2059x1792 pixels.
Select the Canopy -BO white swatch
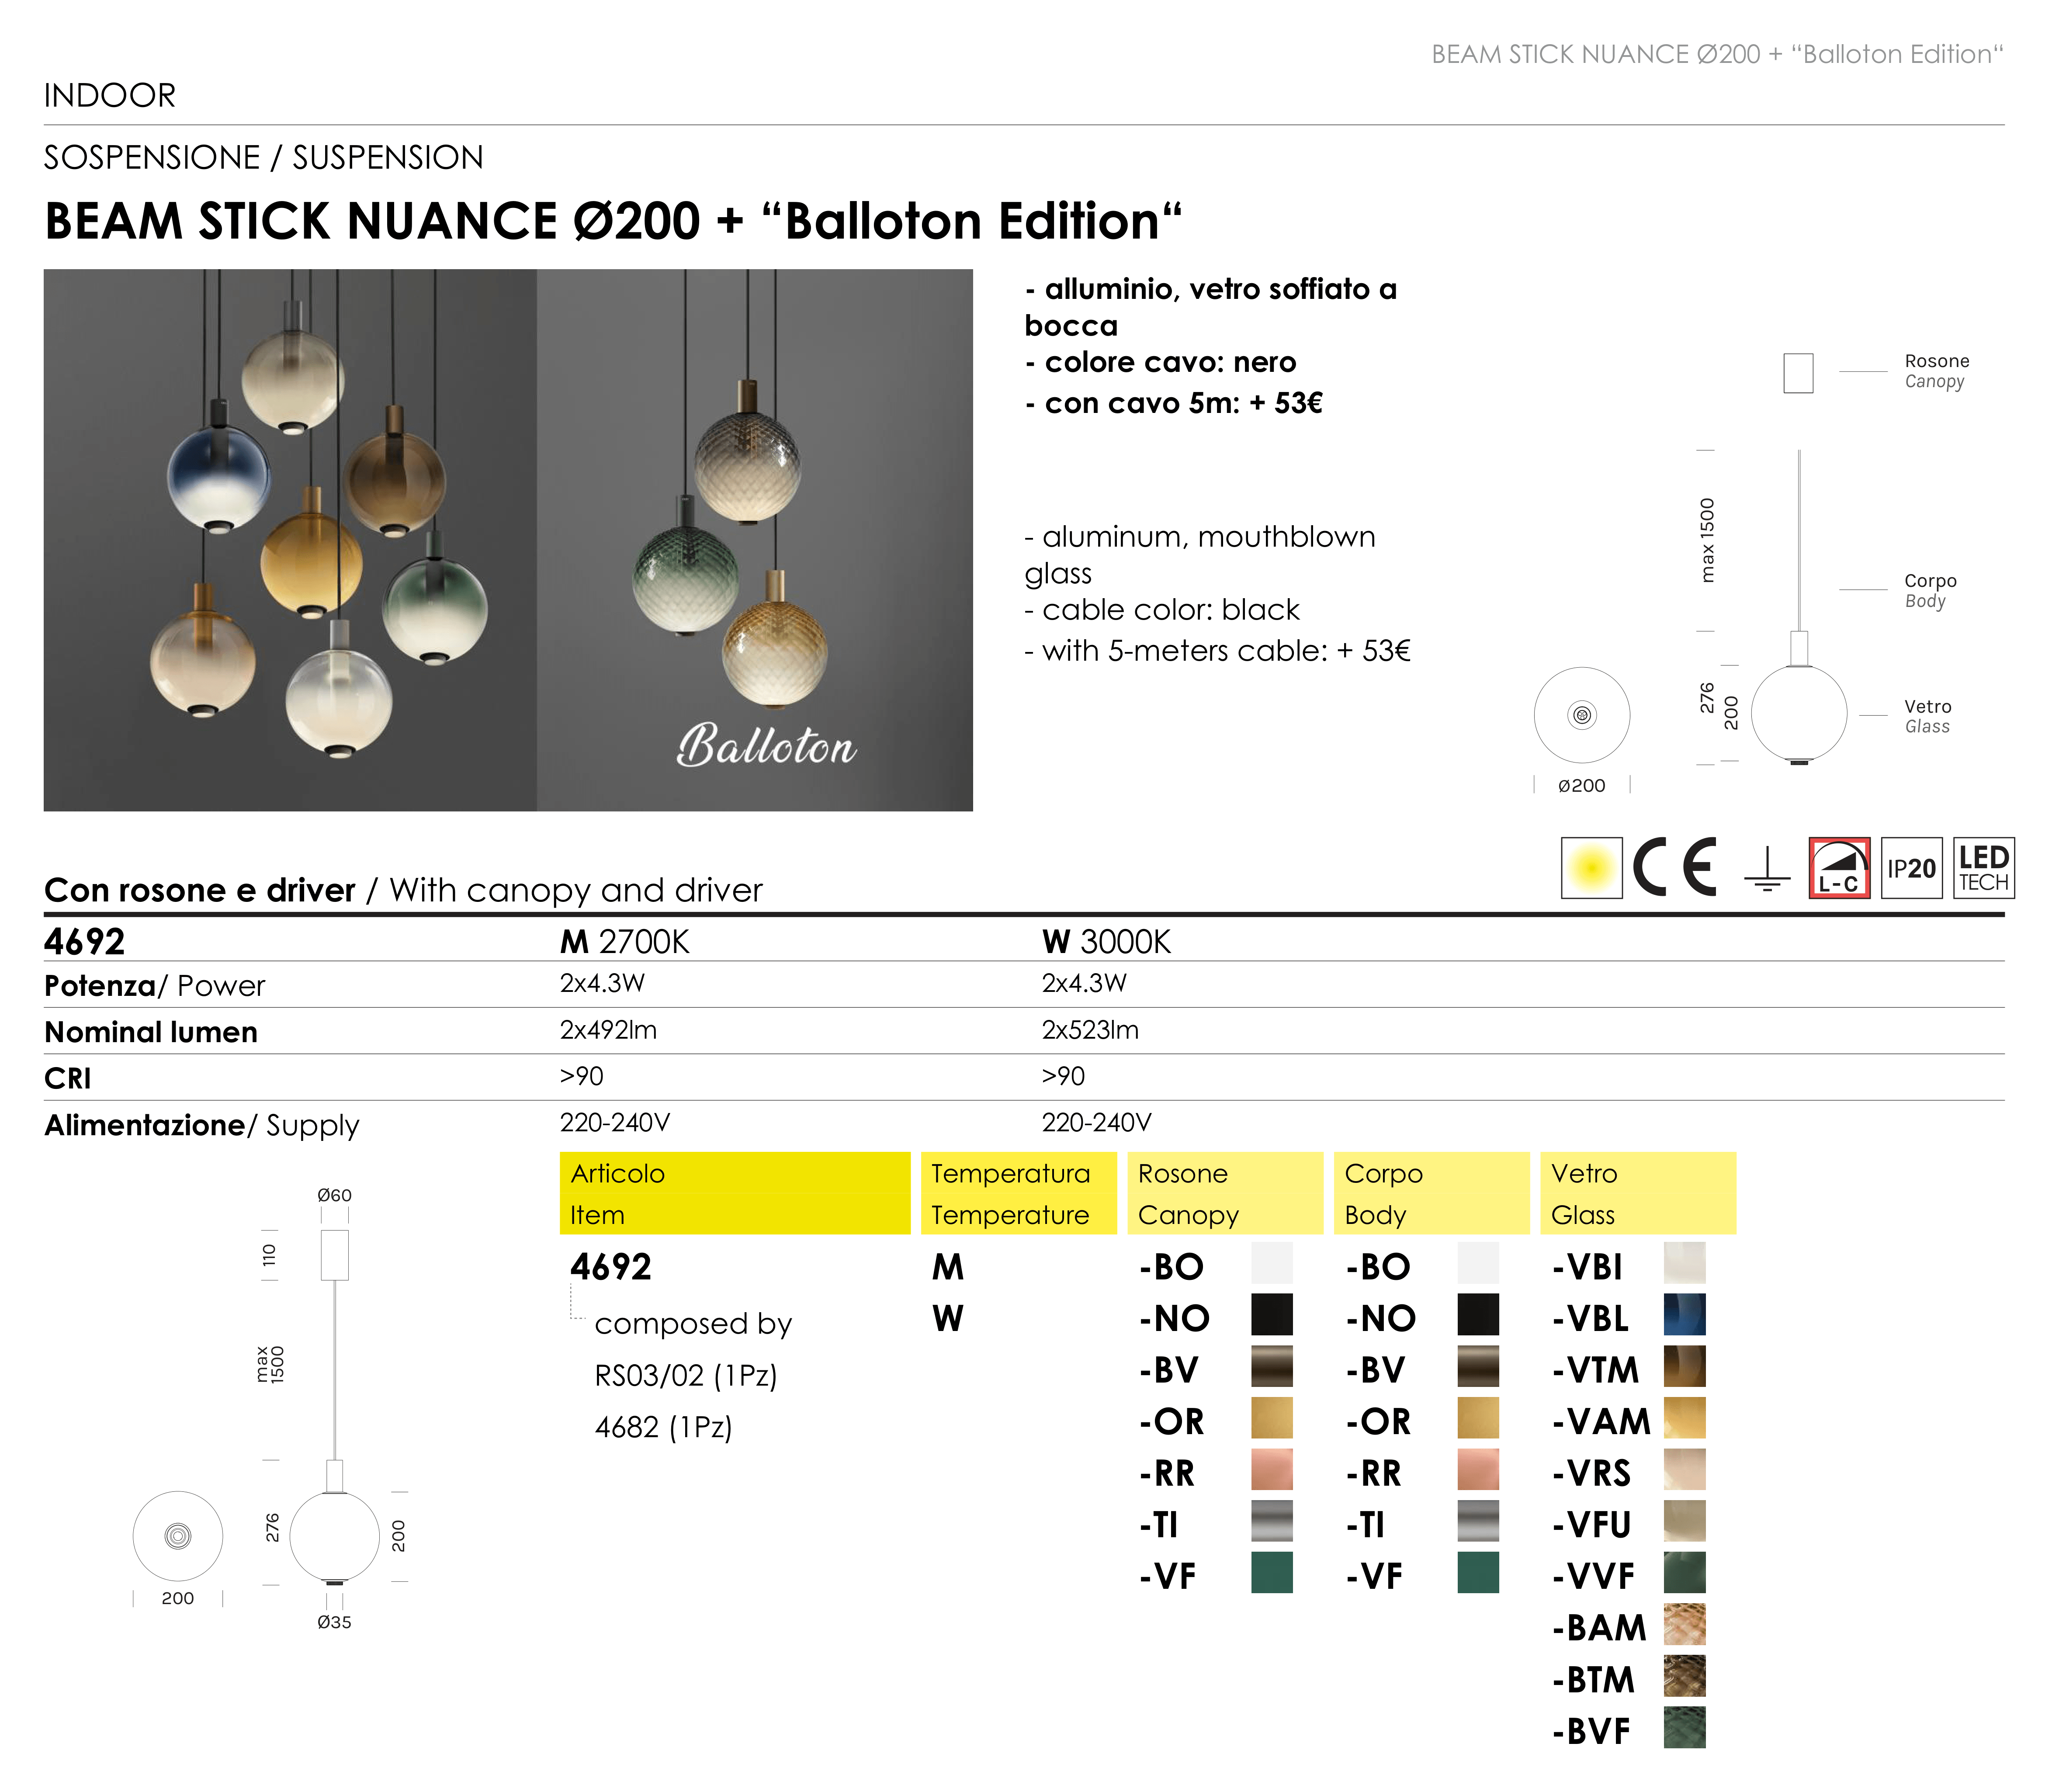click(x=1272, y=1263)
